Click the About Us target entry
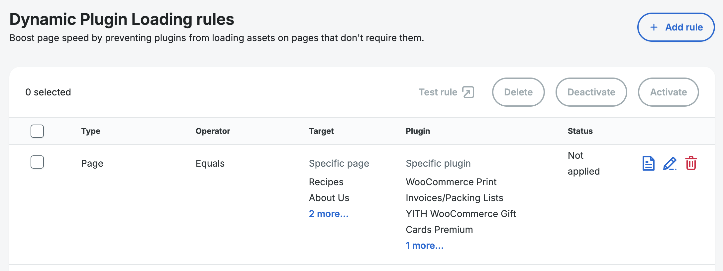 329,198
